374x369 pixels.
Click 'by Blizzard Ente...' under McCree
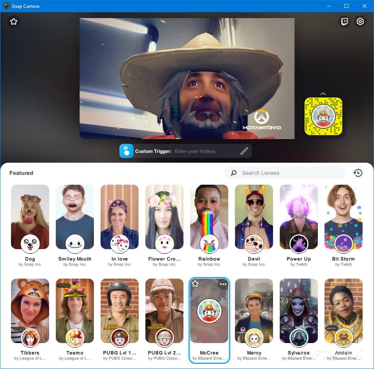click(x=209, y=358)
